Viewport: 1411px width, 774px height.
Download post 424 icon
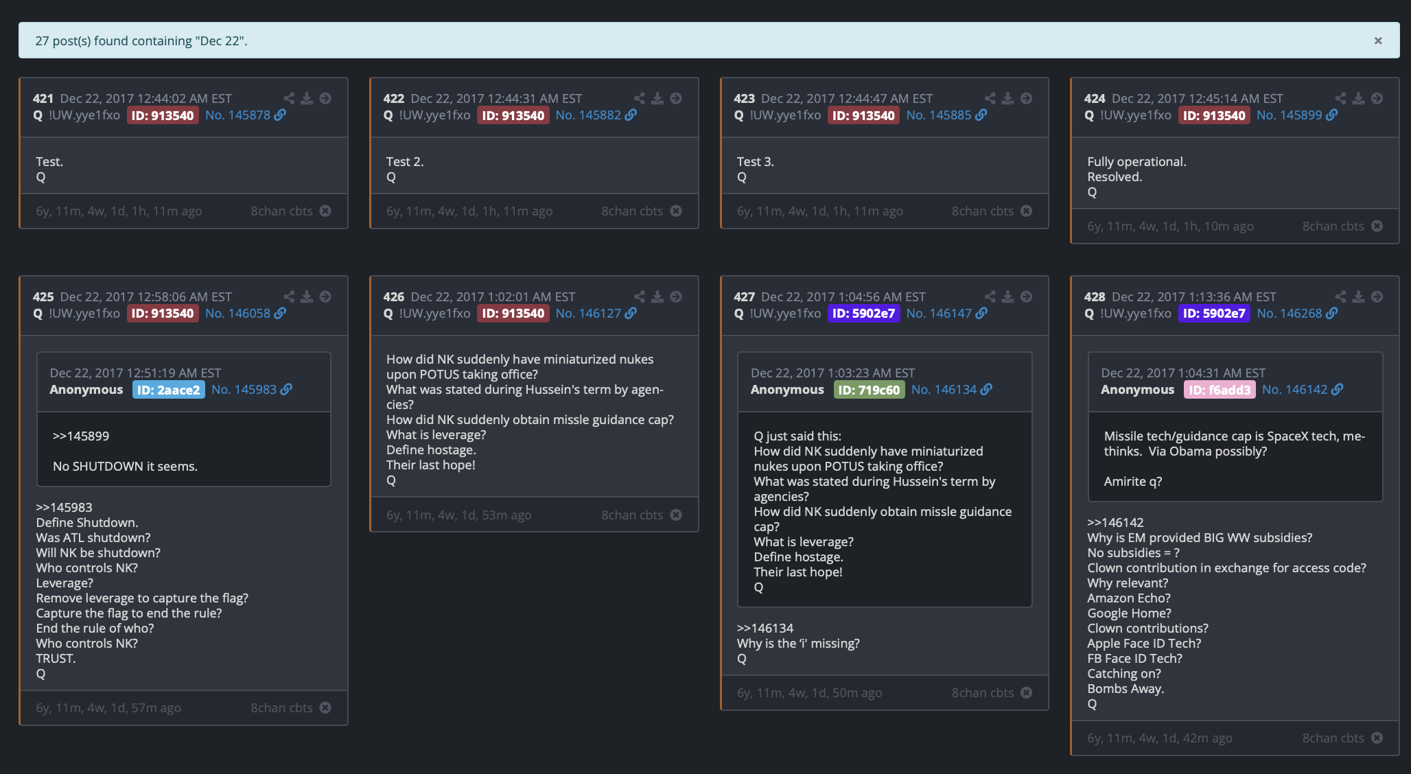1359,99
